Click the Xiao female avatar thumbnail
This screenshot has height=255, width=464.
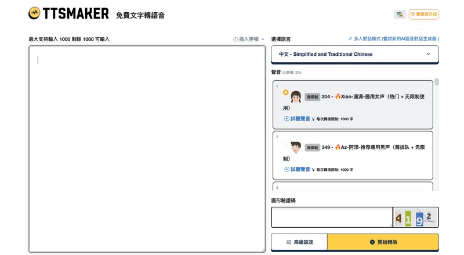[296, 96]
